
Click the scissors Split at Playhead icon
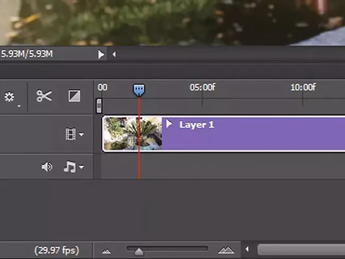click(44, 96)
